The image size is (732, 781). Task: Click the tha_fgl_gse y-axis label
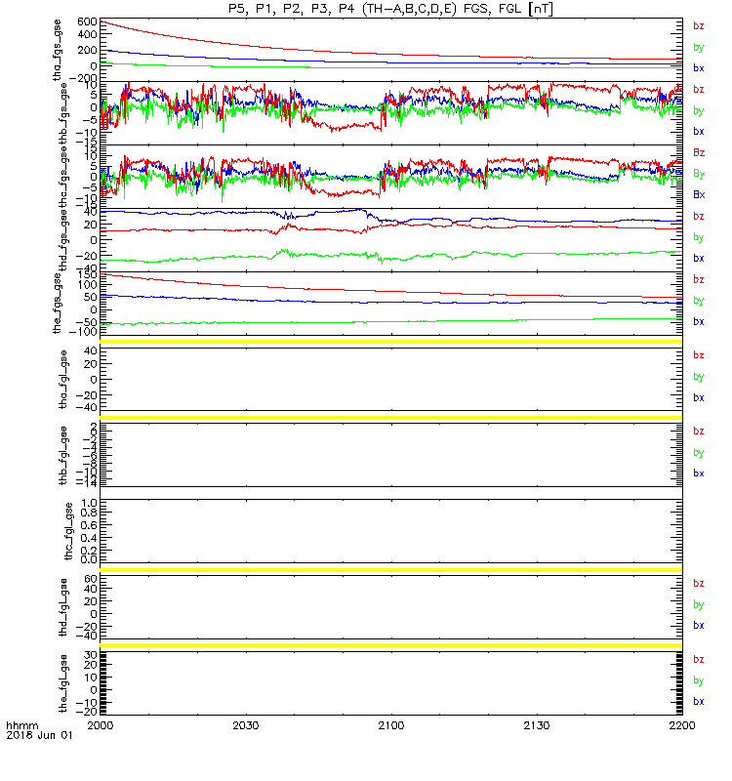click(x=63, y=380)
